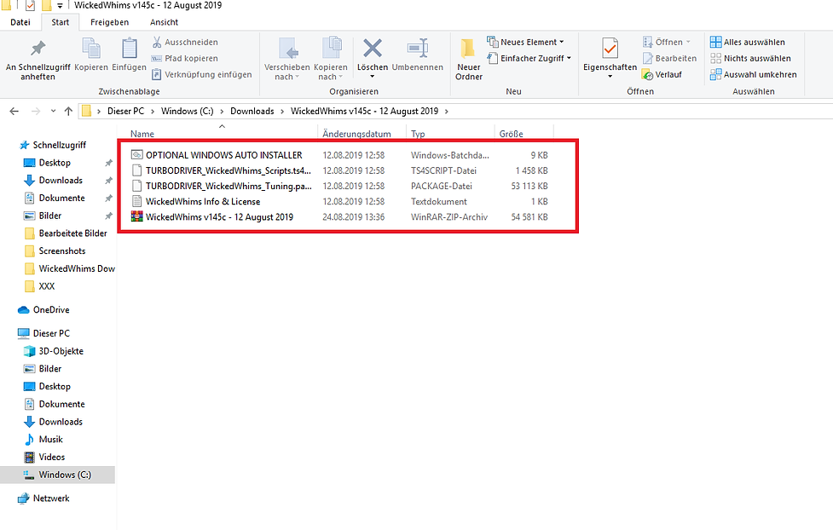The width and height of the screenshot is (833, 530).
Task: Click the Löschen red X icon
Action: tap(373, 49)
